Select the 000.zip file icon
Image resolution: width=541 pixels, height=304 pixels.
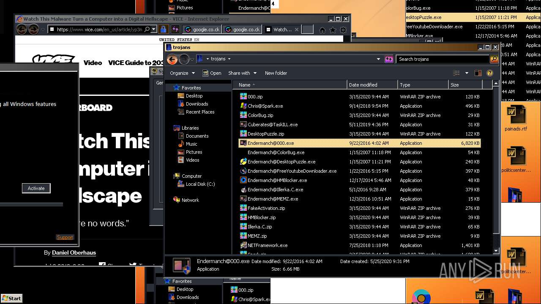click(243, 97)
